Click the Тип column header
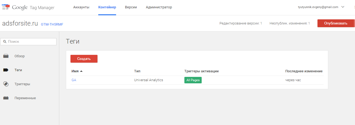Viewport: 355px width, 125px height. [x=137, y=71]
